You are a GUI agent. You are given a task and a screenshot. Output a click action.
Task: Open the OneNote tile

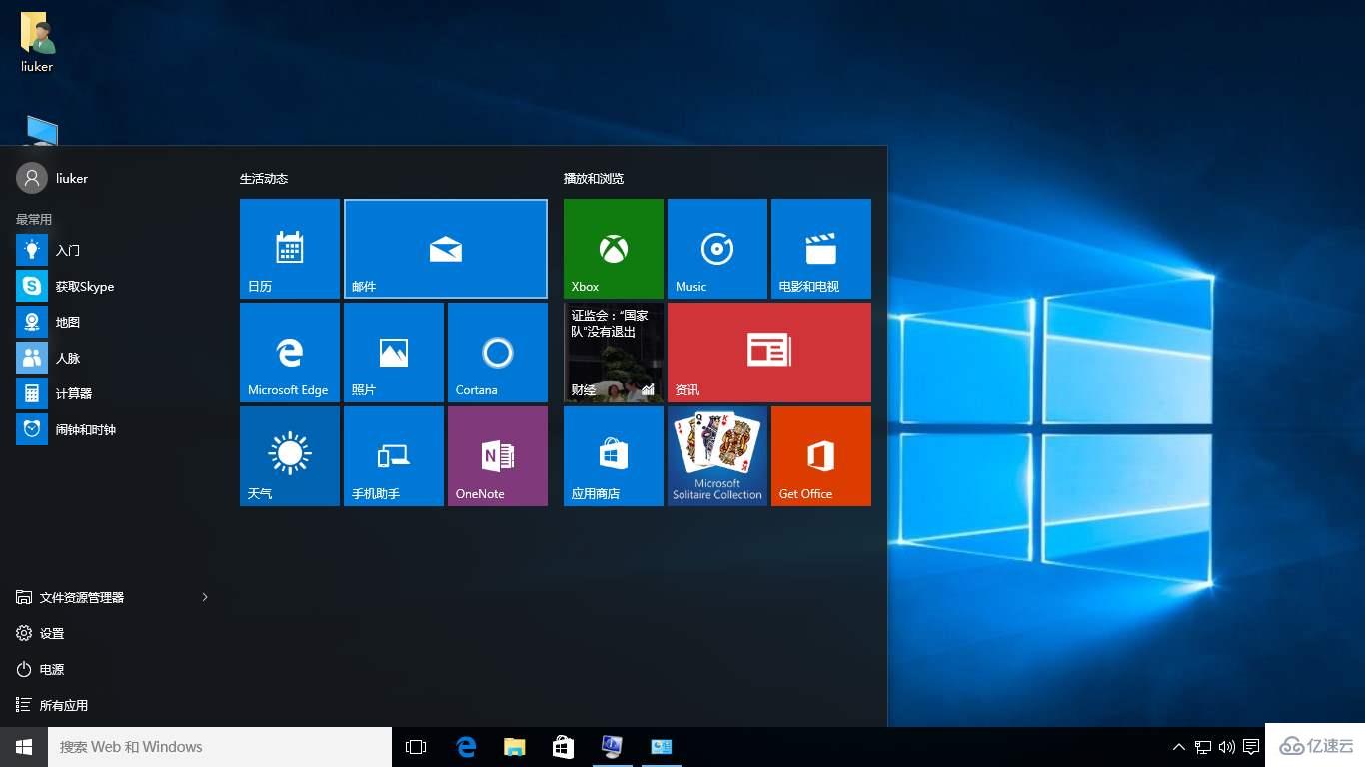pos(497,455)
